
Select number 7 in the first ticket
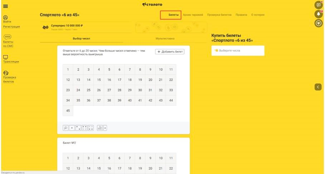(130, 69)
